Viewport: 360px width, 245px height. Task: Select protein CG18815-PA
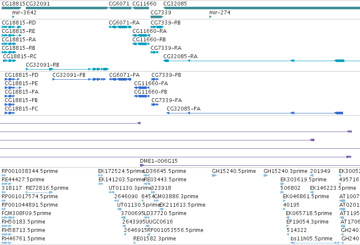click(22, 92)
